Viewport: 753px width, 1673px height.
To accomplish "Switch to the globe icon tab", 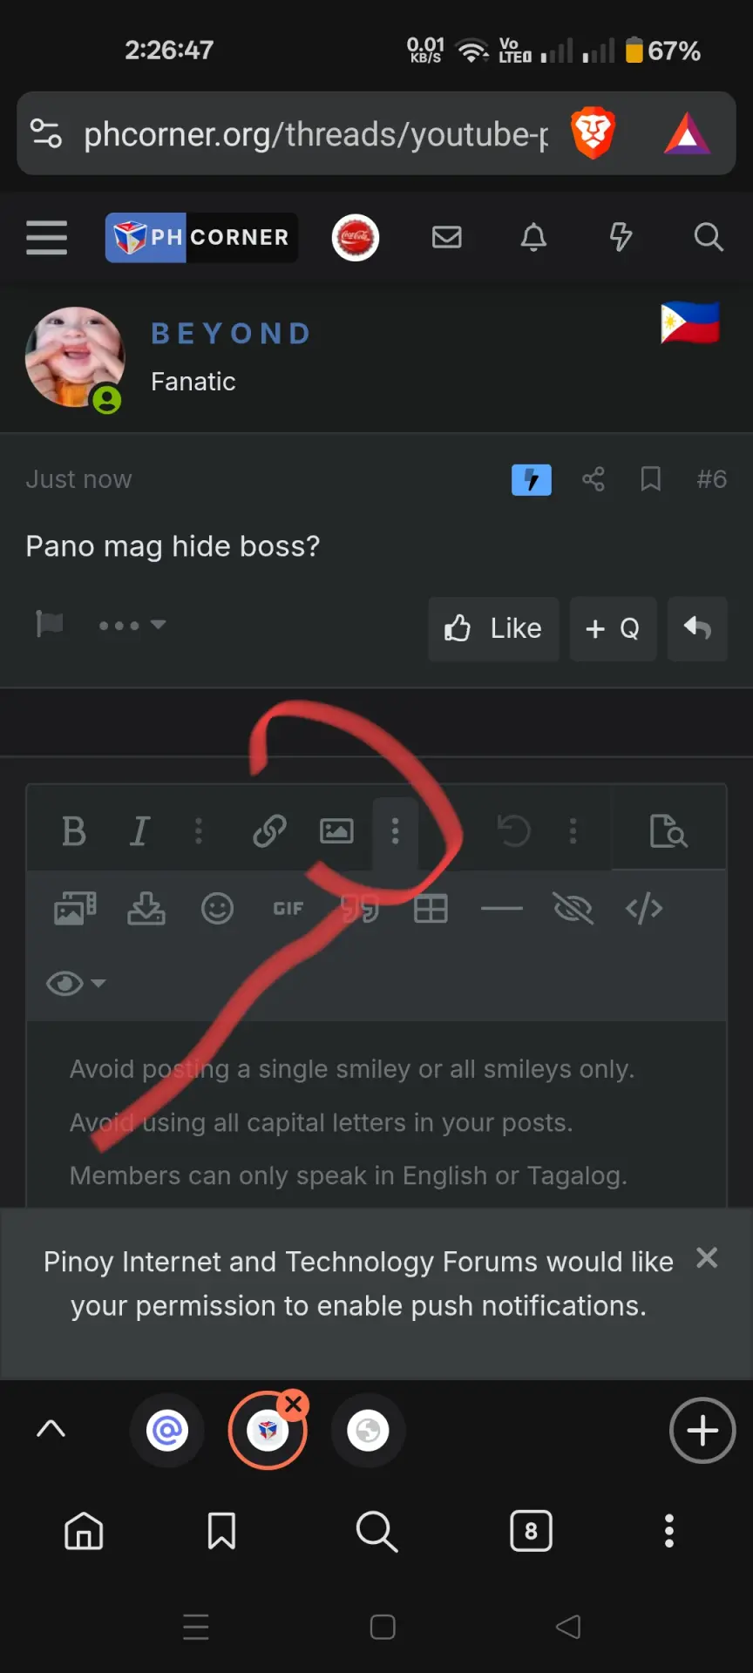I will [x=368, y=1430].
